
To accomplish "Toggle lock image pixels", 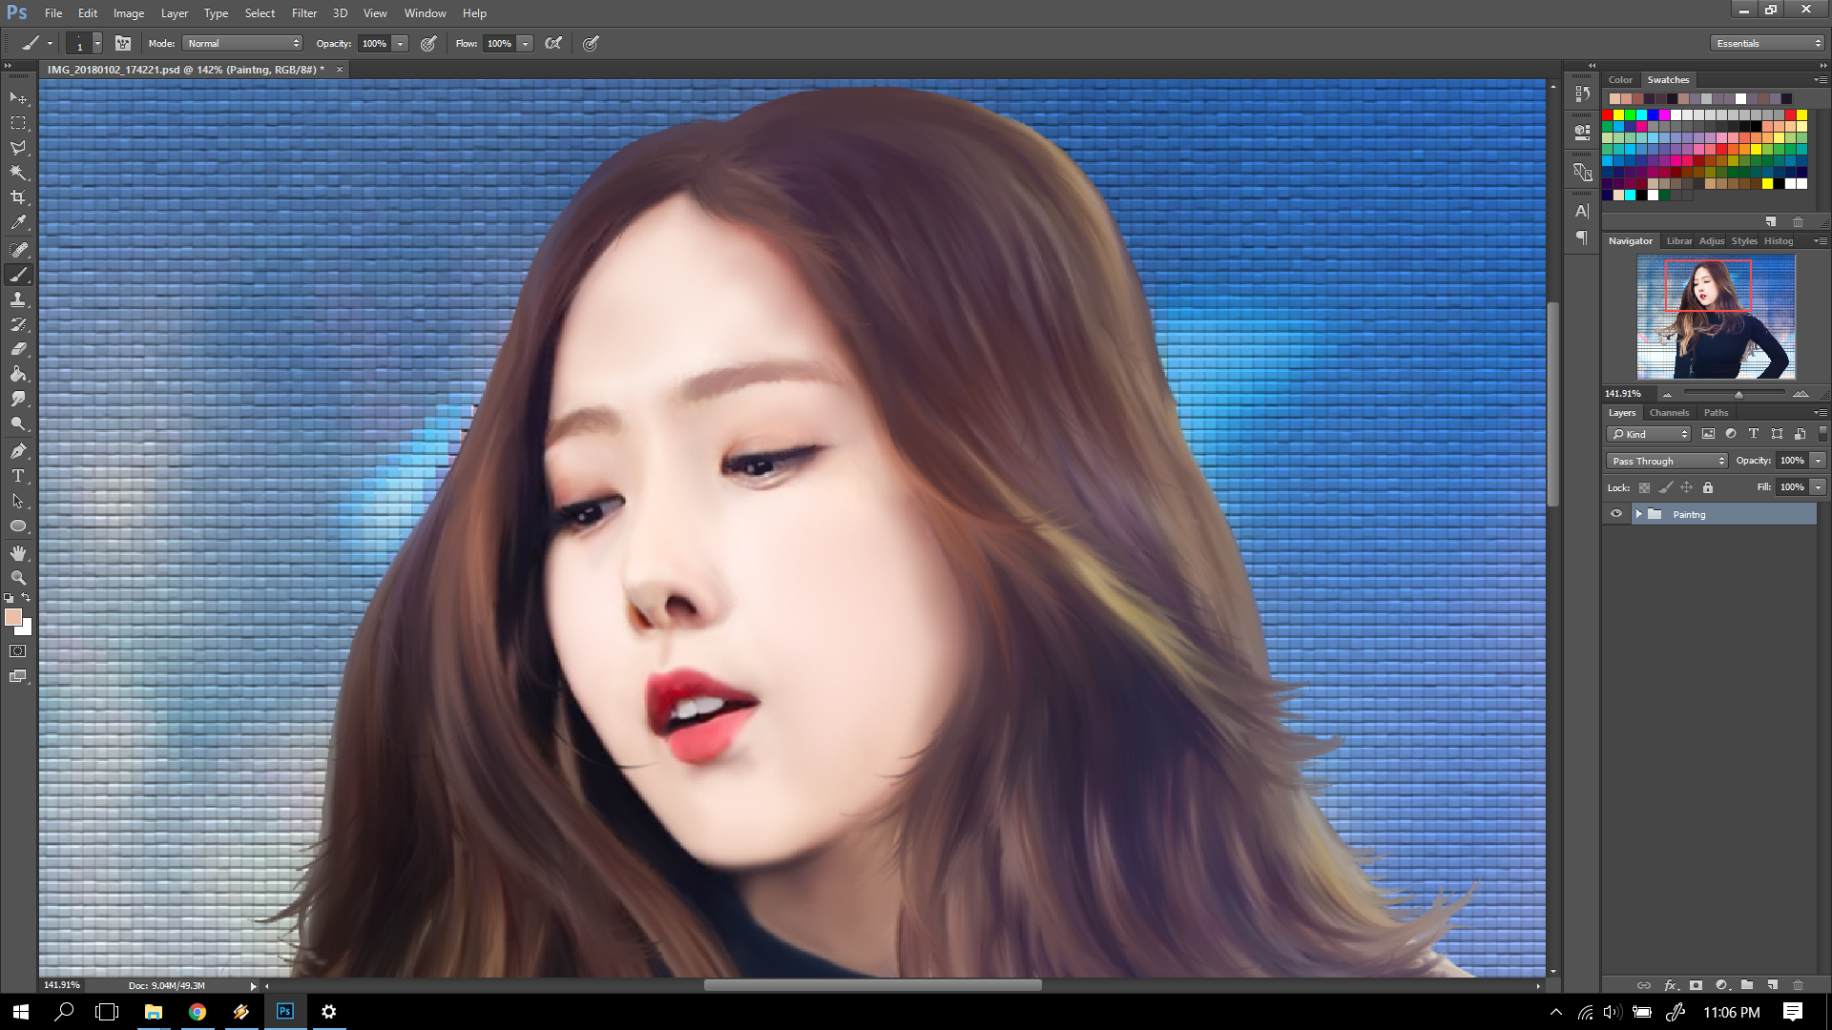I will tap(1666, 487).
